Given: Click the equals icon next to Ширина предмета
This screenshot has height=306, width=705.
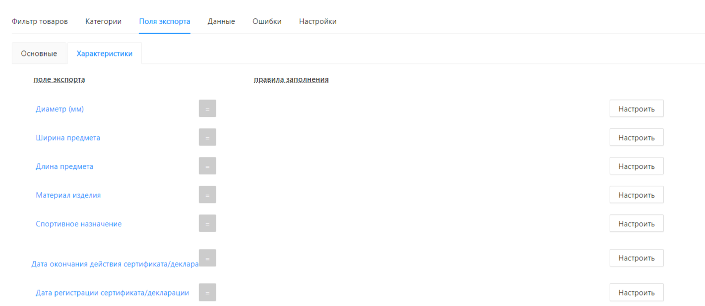Looking at the screenshot, I should [207, 137].
